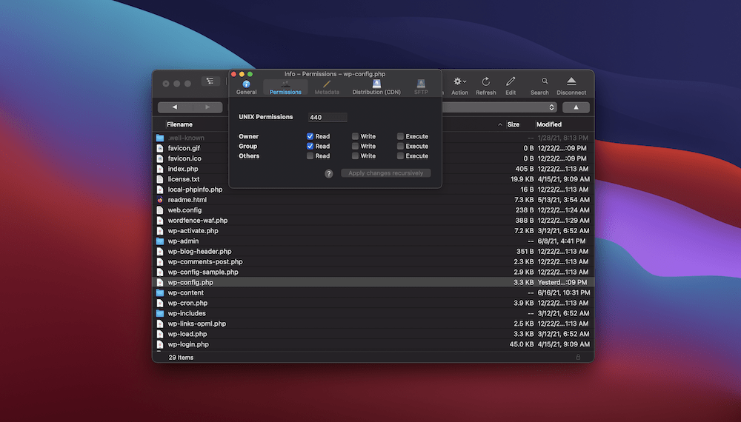Click the 19.9 KB size of license.txt

click(522, 179)
